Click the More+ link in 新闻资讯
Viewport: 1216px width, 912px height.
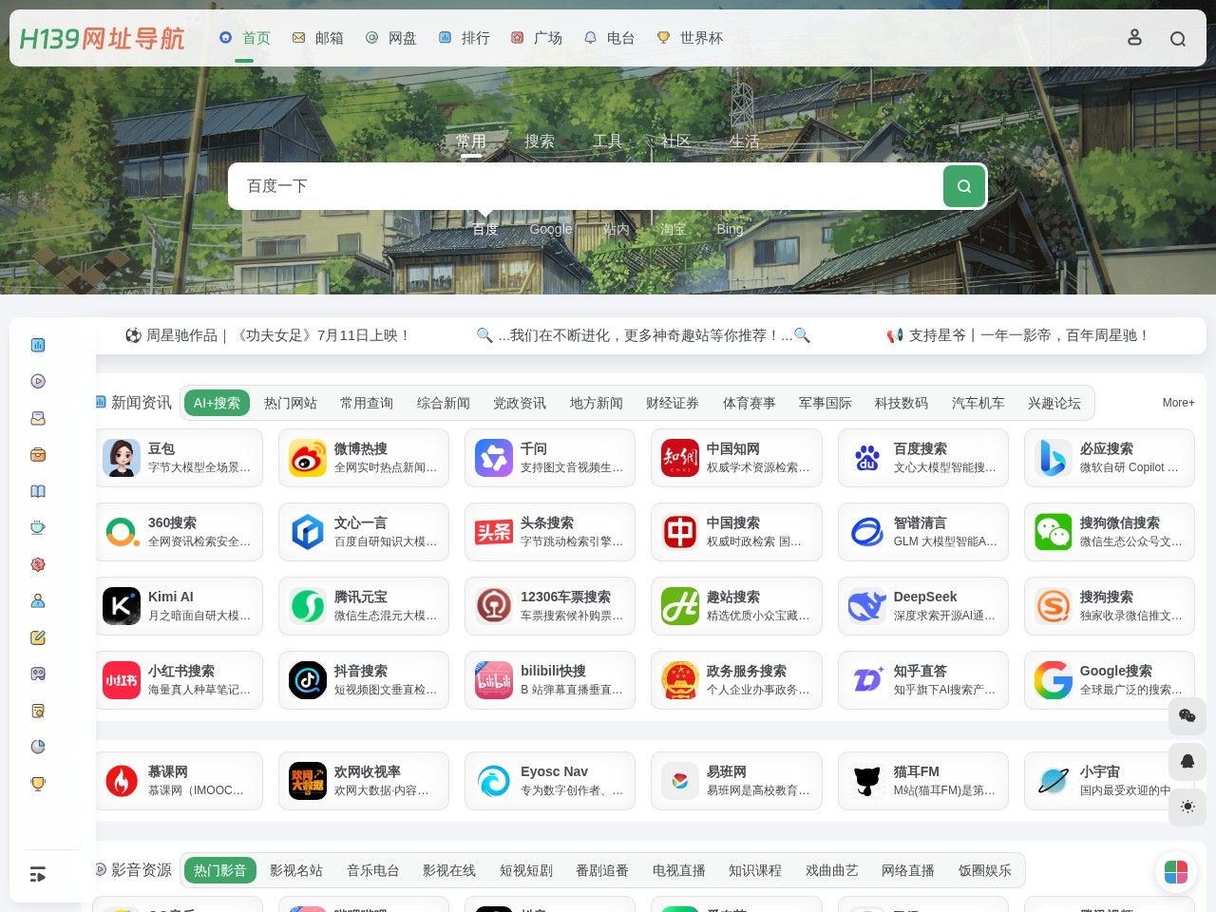click(x=1178, y=403)
